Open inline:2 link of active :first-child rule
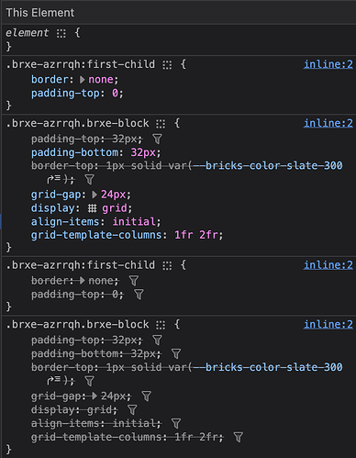 pos(328,64)
